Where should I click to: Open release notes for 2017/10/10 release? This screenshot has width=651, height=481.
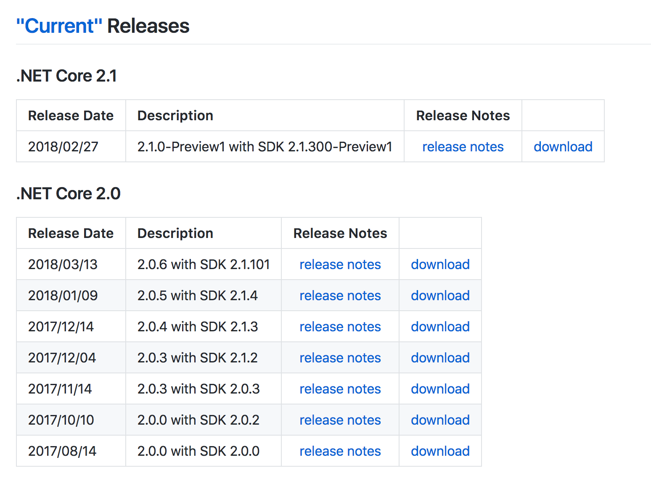point(340,420)
